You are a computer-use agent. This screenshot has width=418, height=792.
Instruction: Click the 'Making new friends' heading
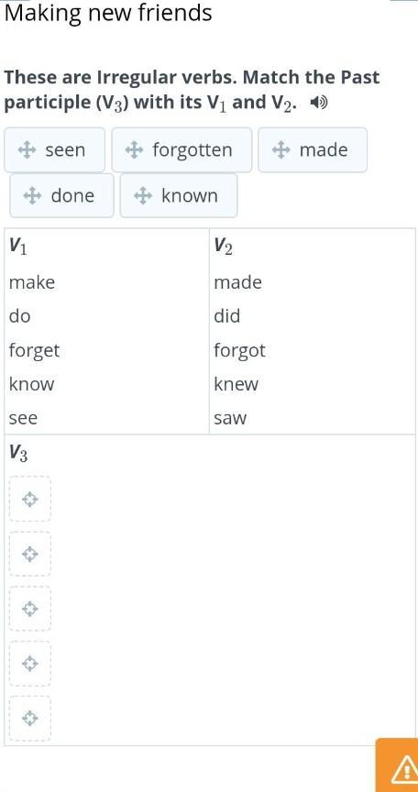pyautogui.click(x=108, y=13)
